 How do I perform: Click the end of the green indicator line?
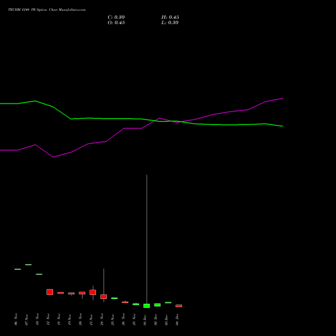click(283, 126)
